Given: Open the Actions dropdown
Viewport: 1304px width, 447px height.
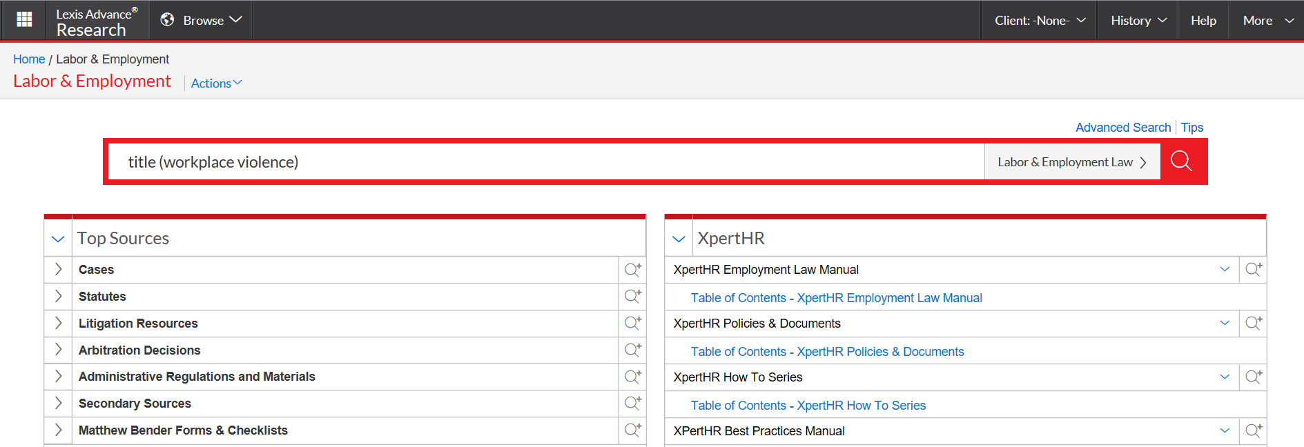Looking at the screenshot, I should click(x=216, y=83).
